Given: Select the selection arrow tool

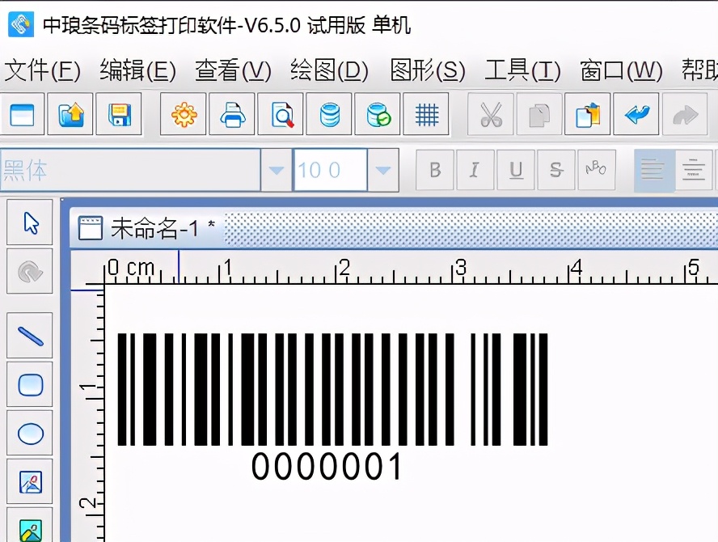Looking at the screenshot, I should pyautogui.click(x=29, y=222).
